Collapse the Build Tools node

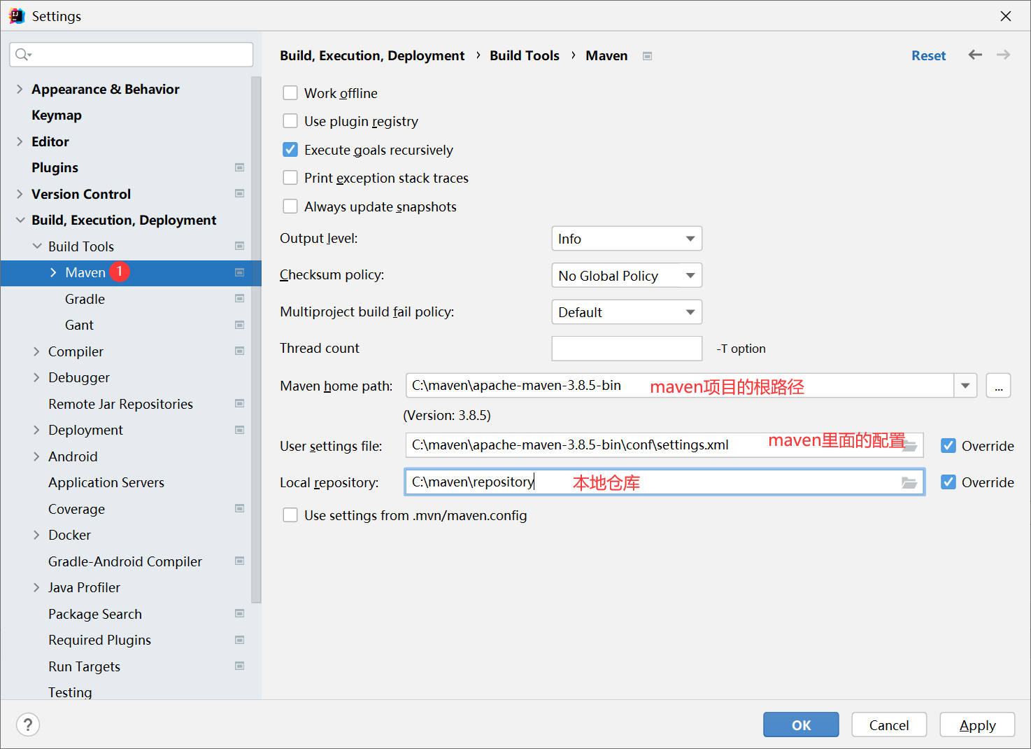[37, 246]
